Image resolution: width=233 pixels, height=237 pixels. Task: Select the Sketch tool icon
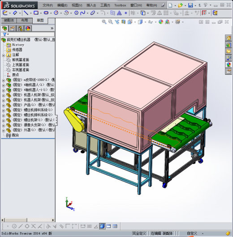point(5,13)
